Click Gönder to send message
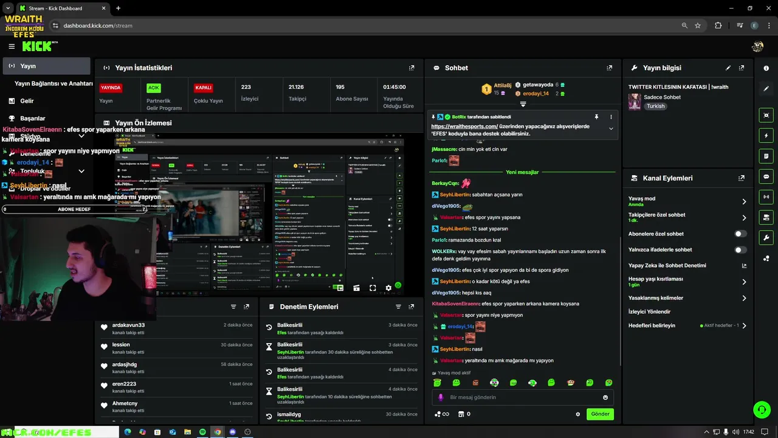This screenshot has height=438, width=778. tap(600, 414)
